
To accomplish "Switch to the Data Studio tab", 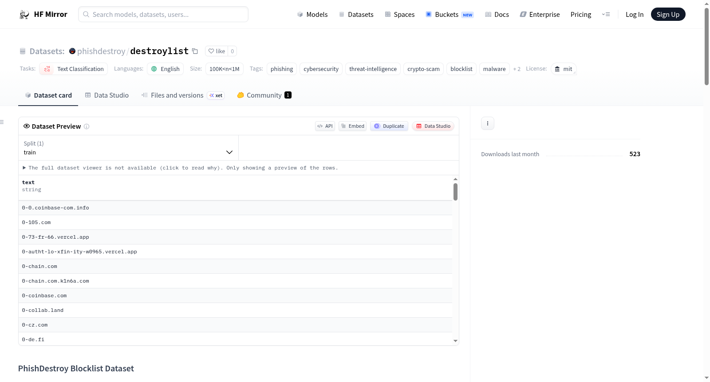I will tap(107, 95).
